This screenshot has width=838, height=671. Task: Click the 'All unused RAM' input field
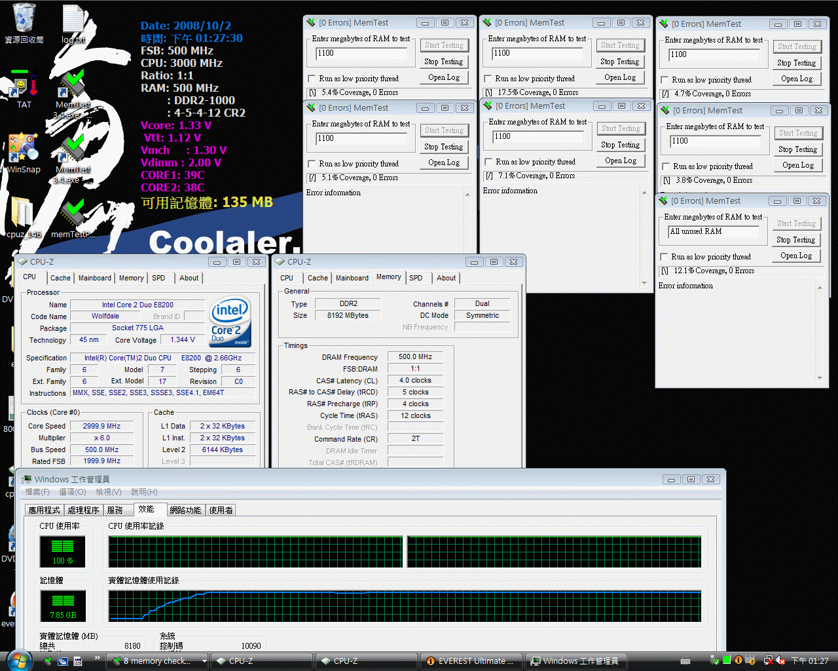pyautogui.click(x=714, y=232)
